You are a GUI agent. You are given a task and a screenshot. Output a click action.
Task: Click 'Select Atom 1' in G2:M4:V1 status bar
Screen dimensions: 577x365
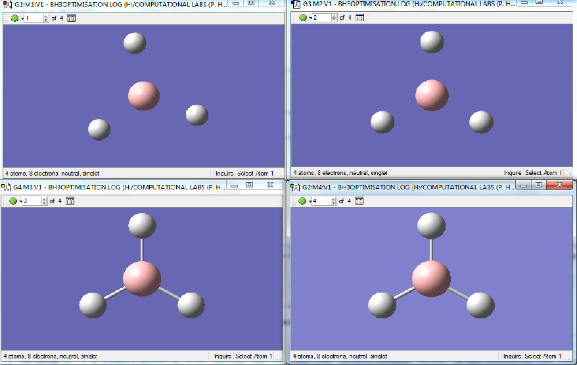coord(543,356)
